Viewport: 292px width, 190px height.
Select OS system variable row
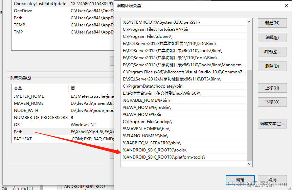63,124
